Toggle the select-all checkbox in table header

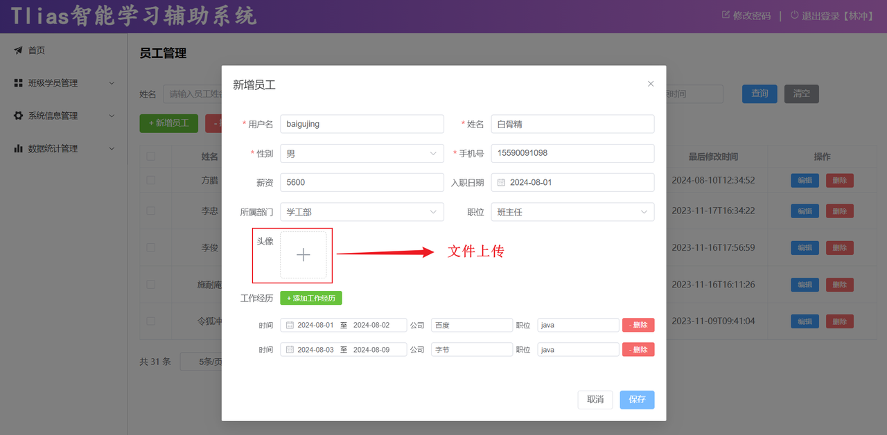[150, 157]
